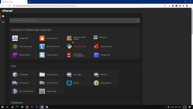
Task: Open the taskbar notification center
Action: click(190, 107)
